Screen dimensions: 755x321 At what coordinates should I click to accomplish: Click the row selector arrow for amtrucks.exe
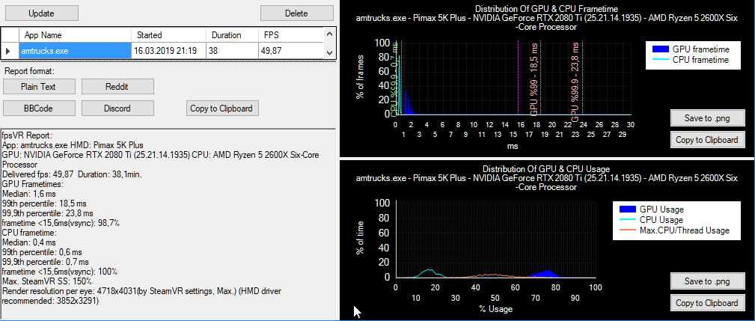(10, 51)
